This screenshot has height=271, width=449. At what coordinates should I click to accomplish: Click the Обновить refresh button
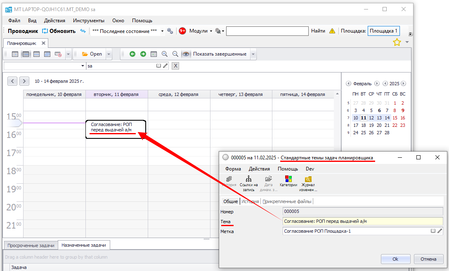[x=59, y=31]
